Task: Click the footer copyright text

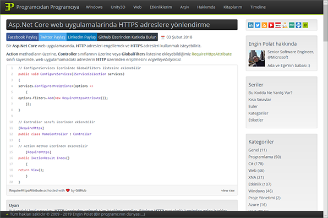Action: 78,214
